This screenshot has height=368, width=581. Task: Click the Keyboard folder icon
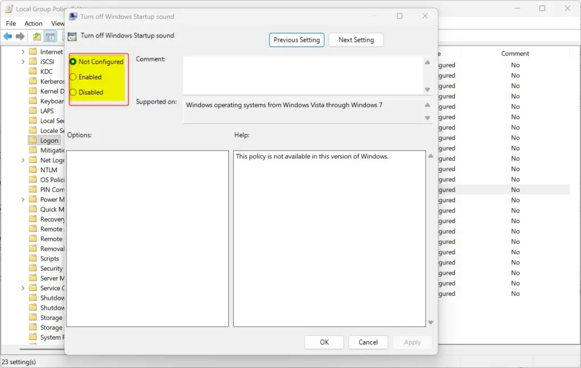coord(33,101)
